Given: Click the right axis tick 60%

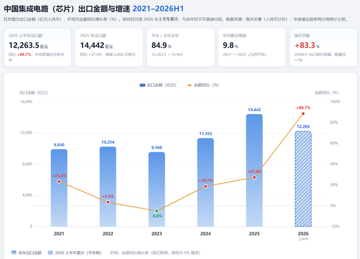Looking at the screenshot, I should pos(334,143).
